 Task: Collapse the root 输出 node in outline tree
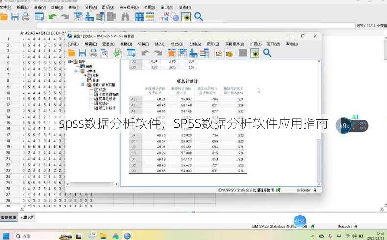point(70,61)
